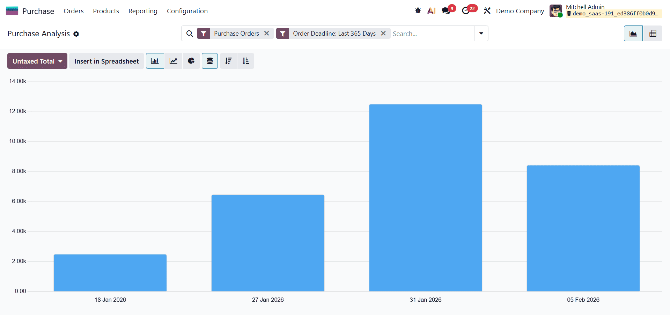The width and height of the screenshot is (670, 315).
Task: Toggle stacked mode for the bar chart
Action: coord(209,61)
